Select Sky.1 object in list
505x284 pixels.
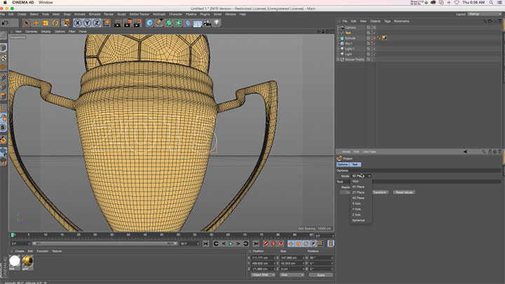point(349,43)
